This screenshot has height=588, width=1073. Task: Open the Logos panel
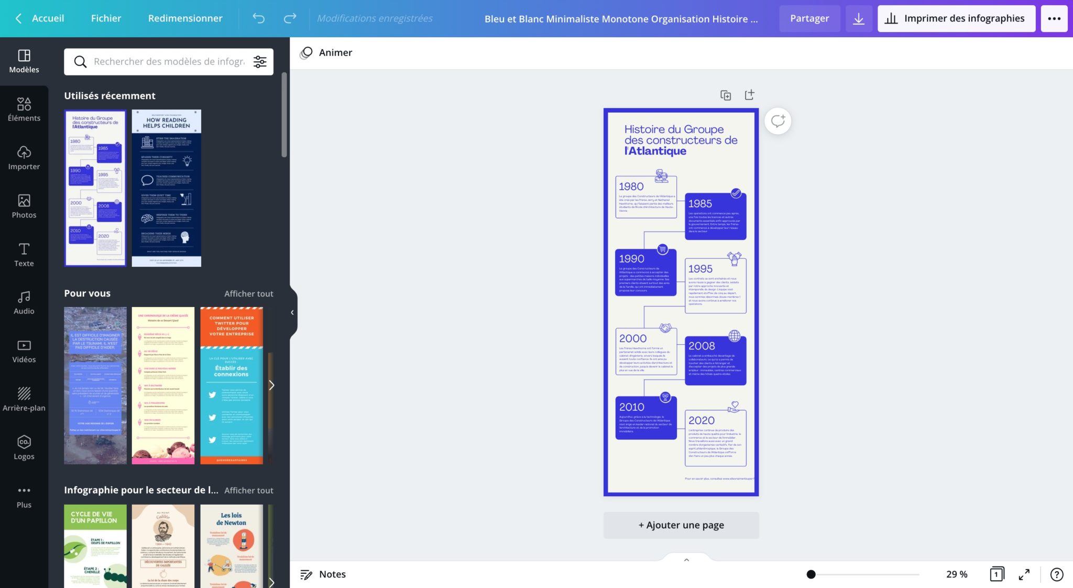tap(24, 447)
